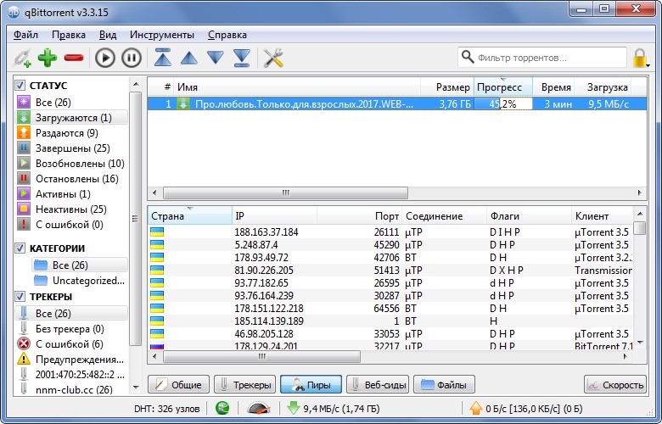
Task: Sort torrents by Прогресс column header
Action: point(499,87)
